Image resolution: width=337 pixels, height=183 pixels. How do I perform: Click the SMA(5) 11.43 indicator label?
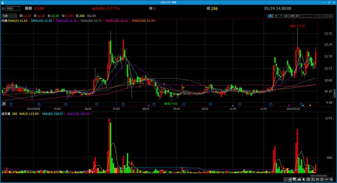click(x=18, y=21)
